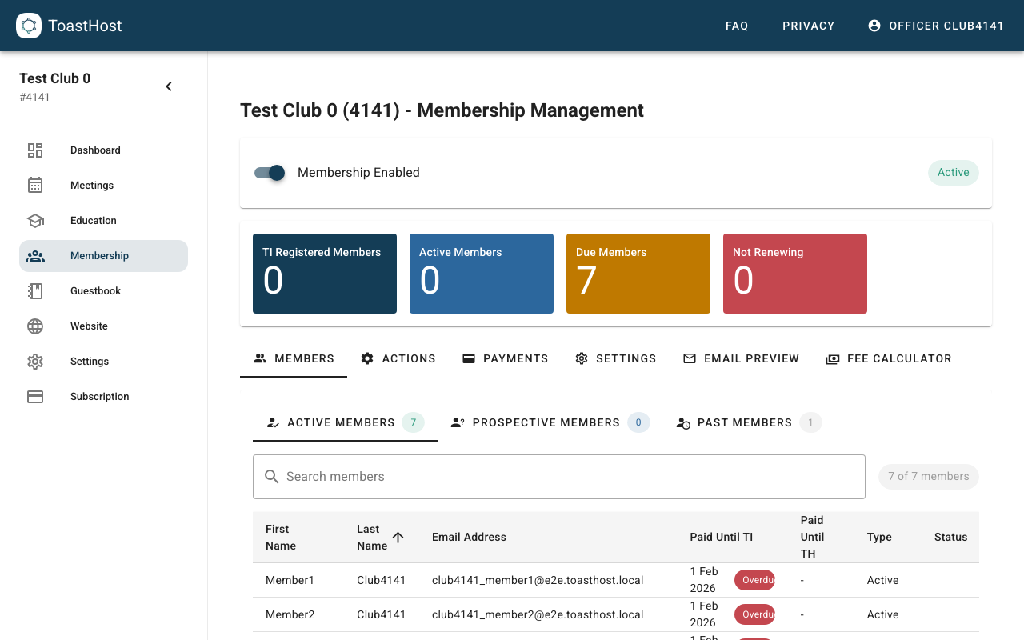1024x640 pixels.
Task: Switch to the PAYMENTS tab
Action: (x=505, y=358)
